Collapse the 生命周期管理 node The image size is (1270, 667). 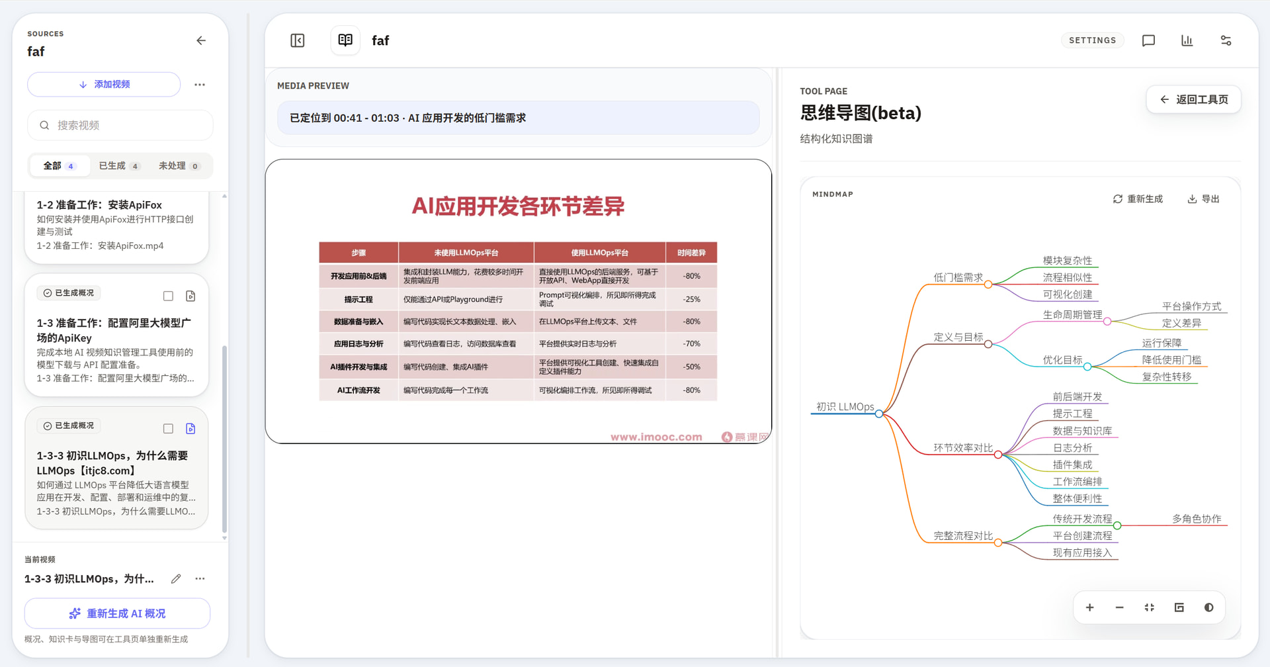(1107, 322)
